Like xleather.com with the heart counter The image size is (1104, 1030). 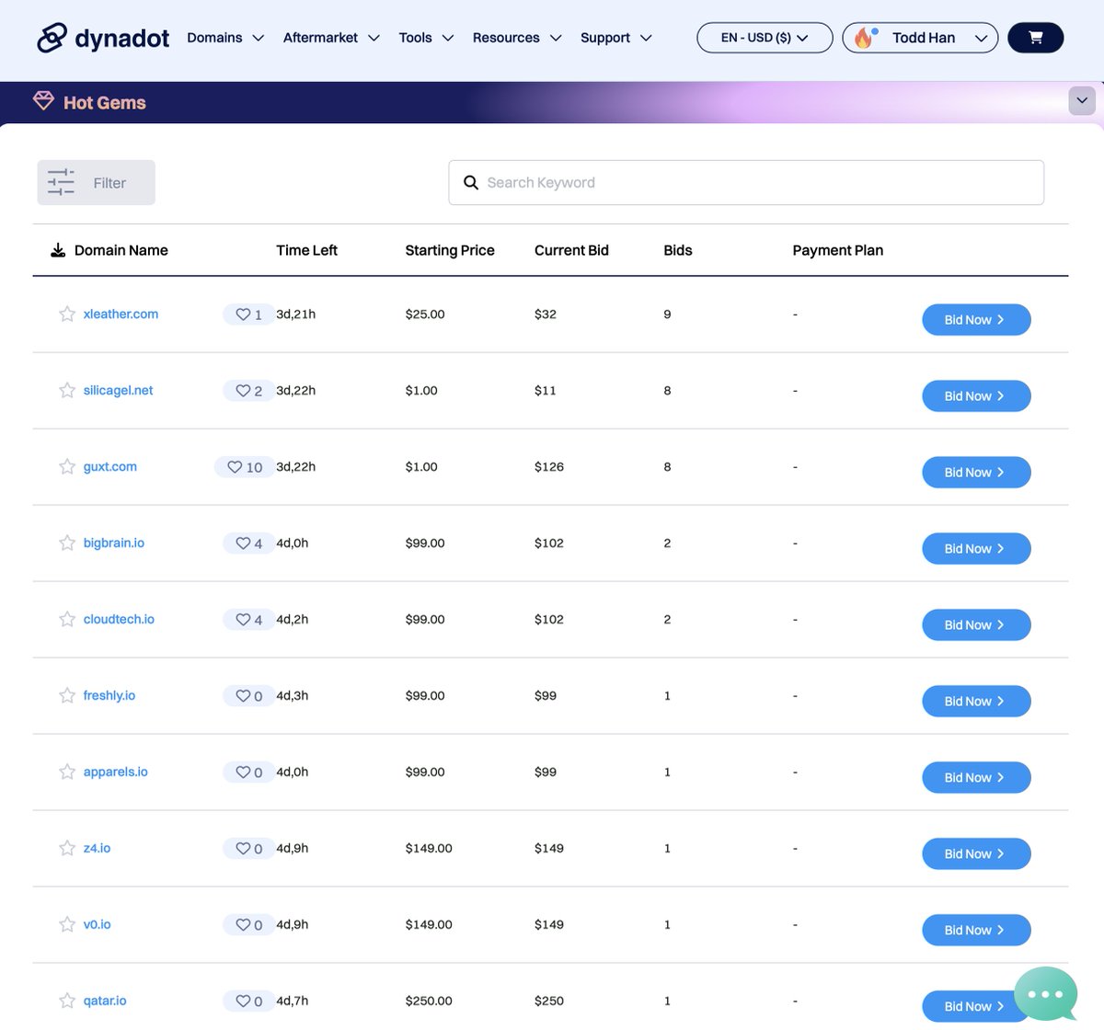pos(248,315)
